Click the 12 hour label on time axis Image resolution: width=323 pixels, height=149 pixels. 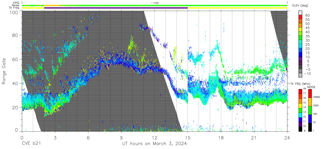(x=154, y=137)
